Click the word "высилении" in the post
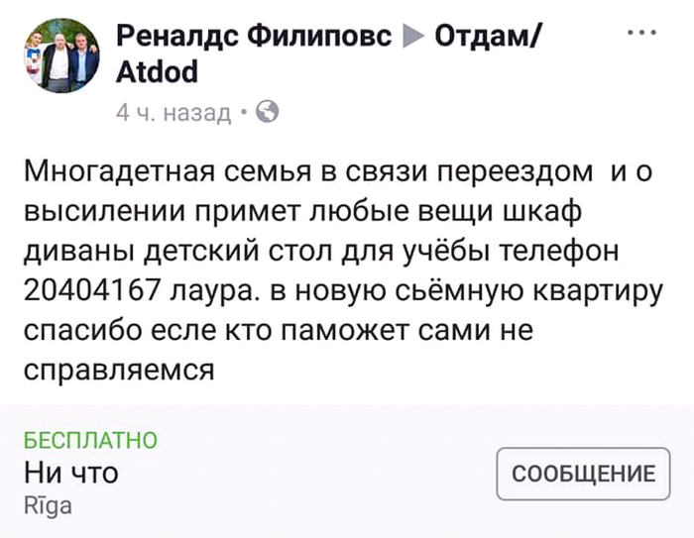The height and width of the screenshot is (538, 694). coord(100,212)
